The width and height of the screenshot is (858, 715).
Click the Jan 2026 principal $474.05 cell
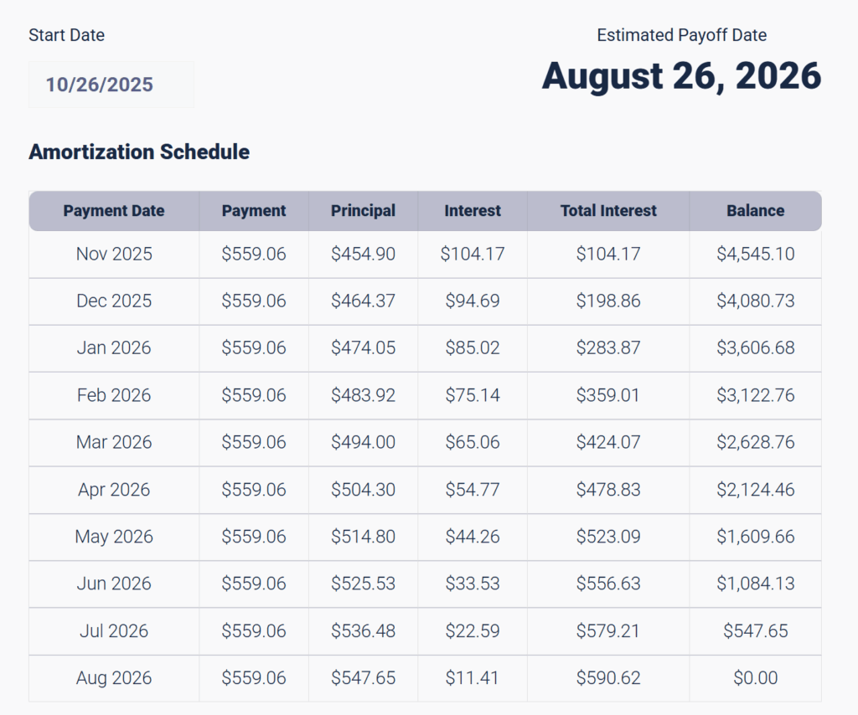(363, 347)
